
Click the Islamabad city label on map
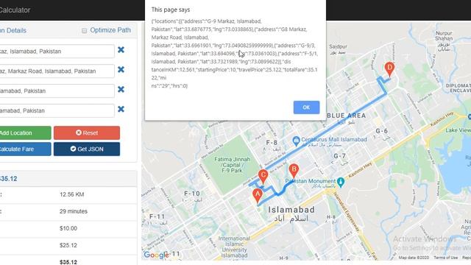[x=291, y=210]
